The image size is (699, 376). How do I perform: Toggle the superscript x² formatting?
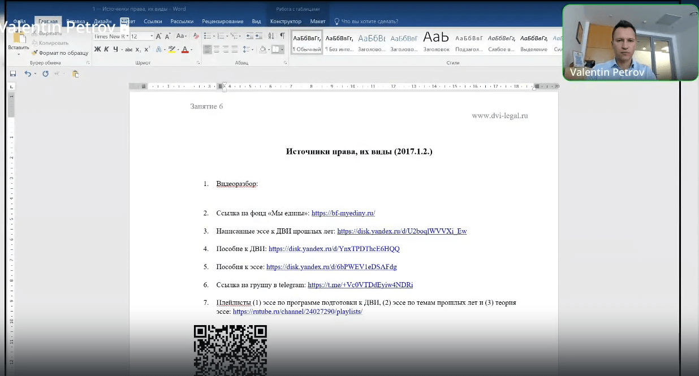pos(146,49)
